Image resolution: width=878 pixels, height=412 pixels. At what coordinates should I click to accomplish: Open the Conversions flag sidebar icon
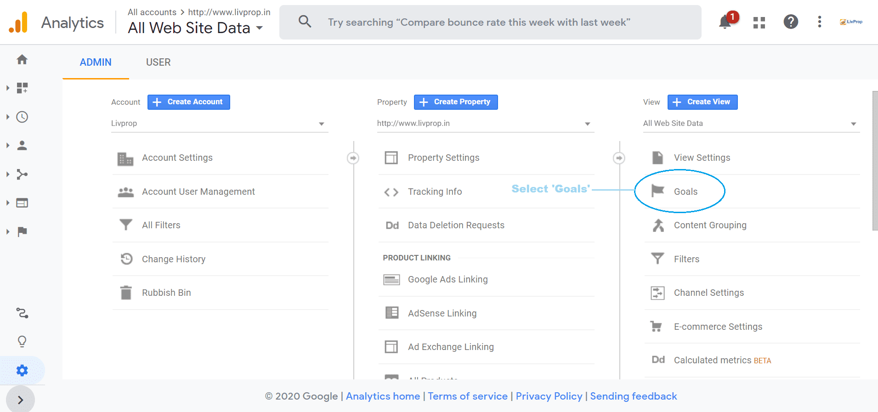click(x=22, y=231)
